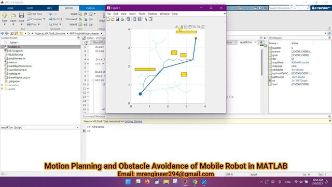Switch to the PUBLISH ribbon tab
This screenshot has height=187, width=332.
90,8
